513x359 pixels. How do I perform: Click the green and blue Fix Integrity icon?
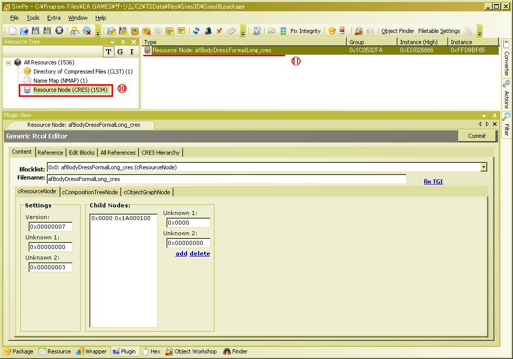pos(283,31)
